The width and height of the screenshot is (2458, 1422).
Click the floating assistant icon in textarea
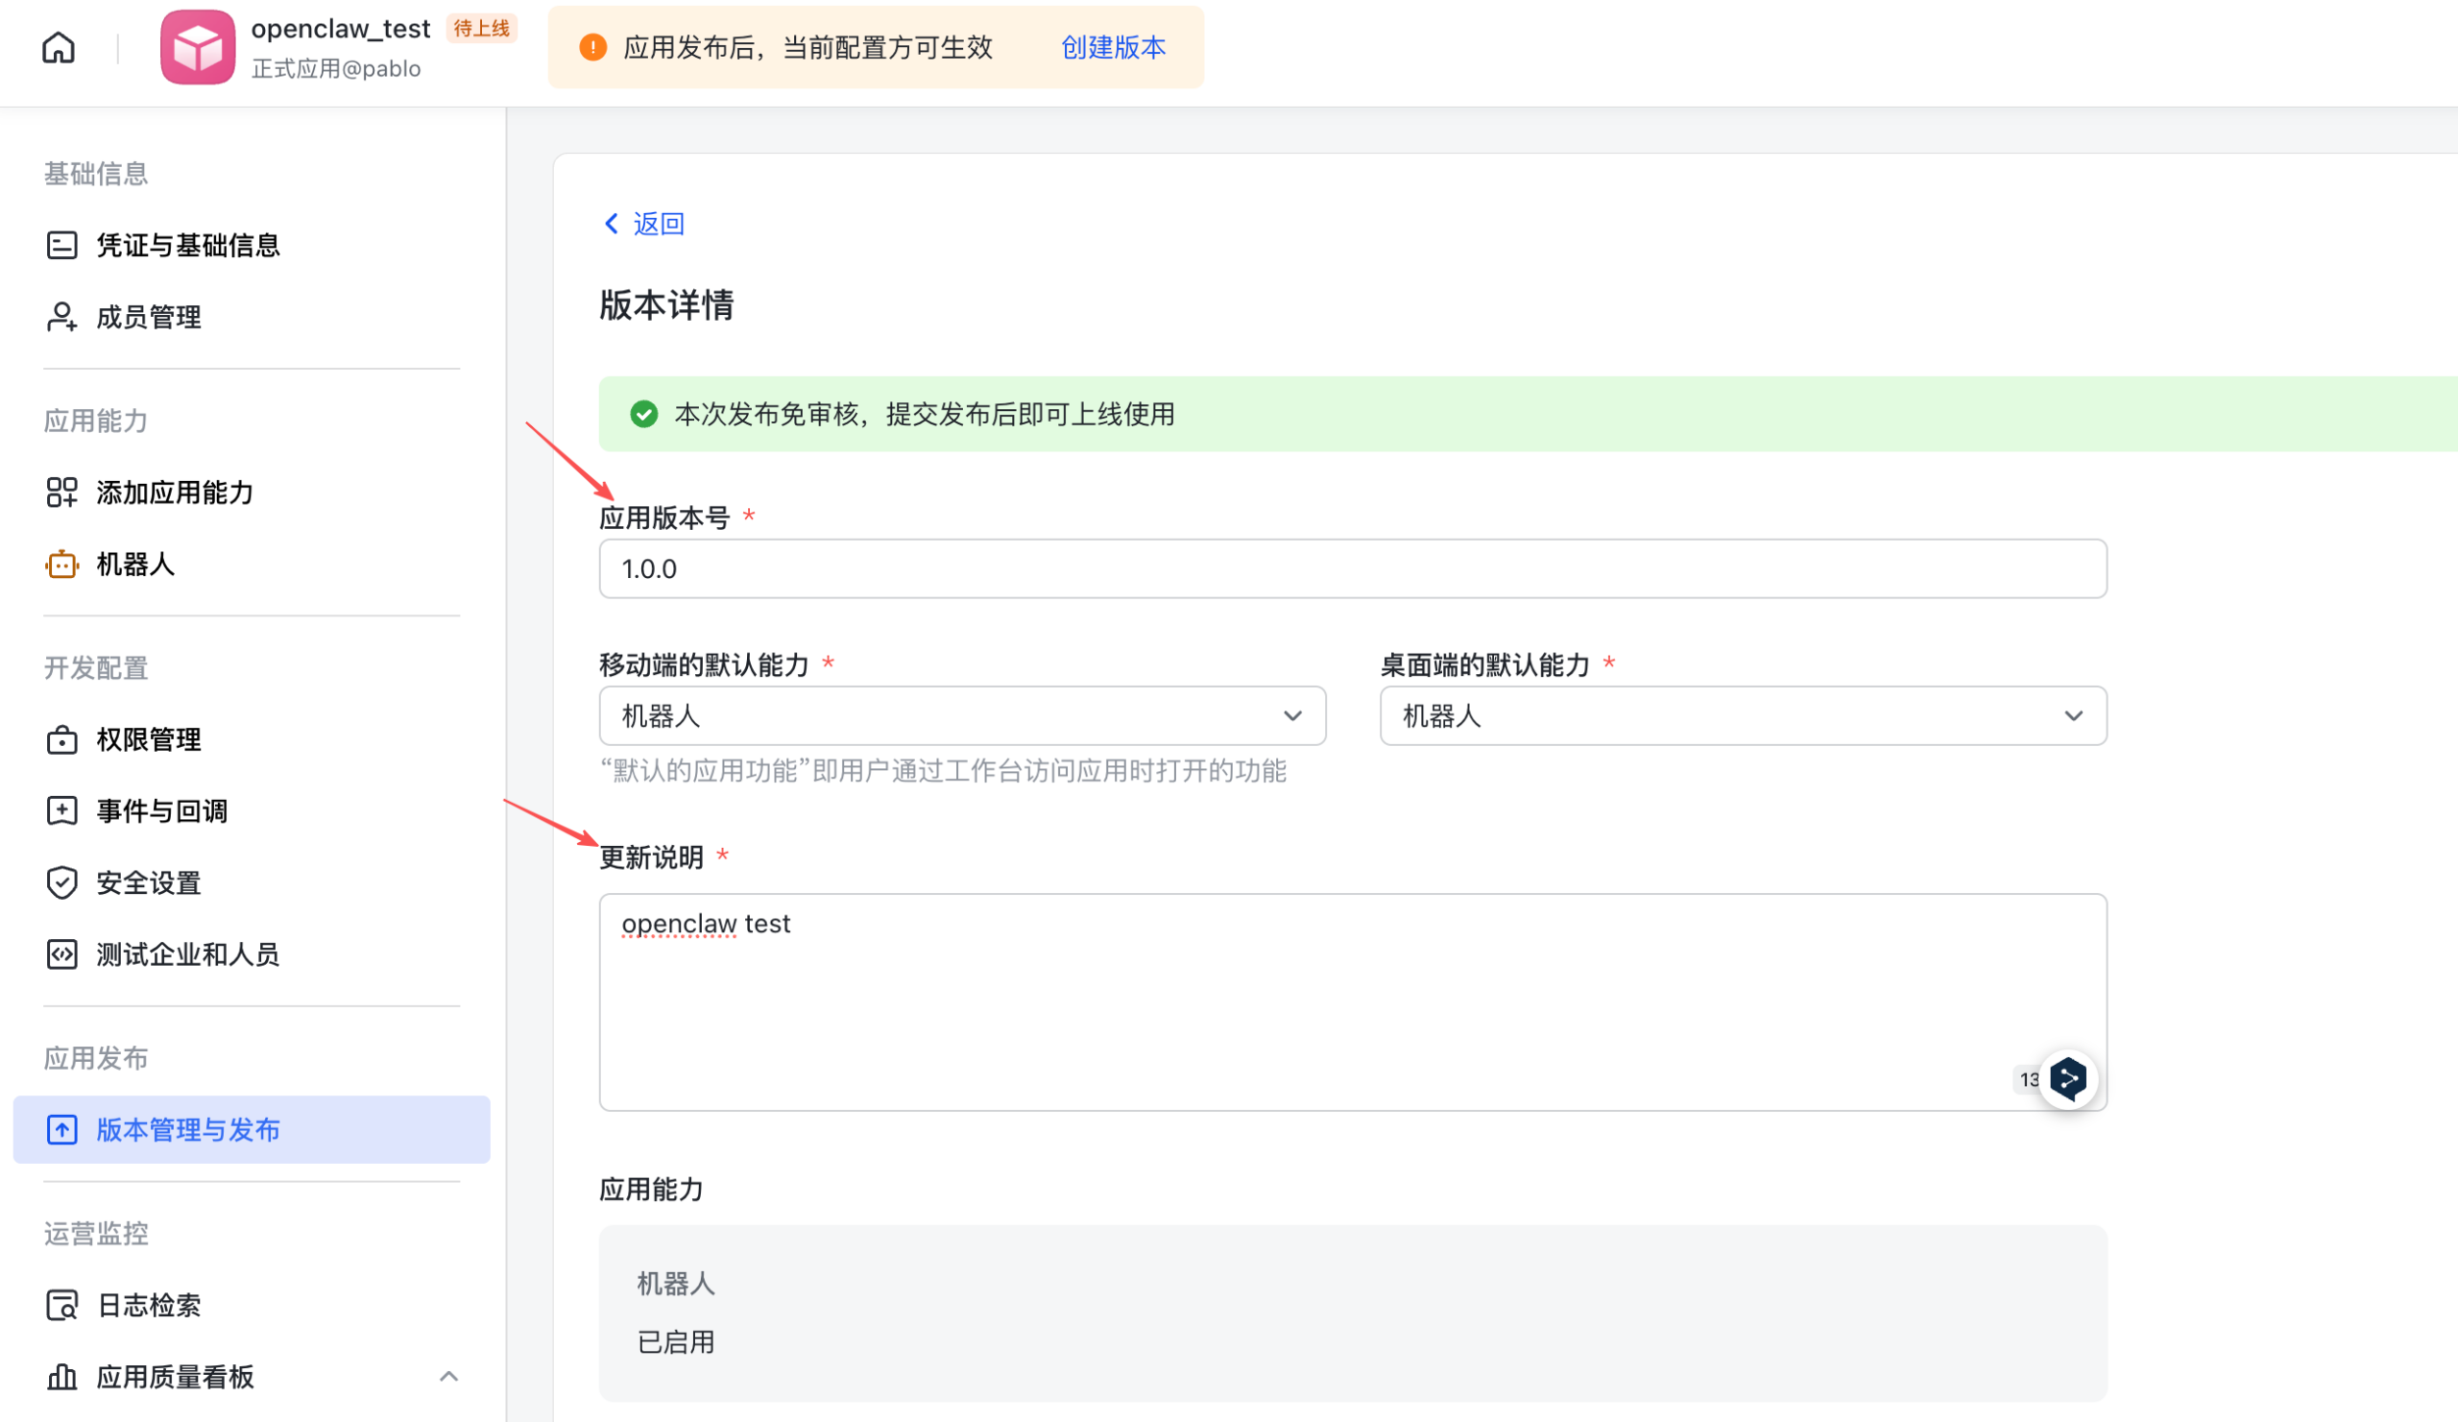(x=2068, y=1078)
